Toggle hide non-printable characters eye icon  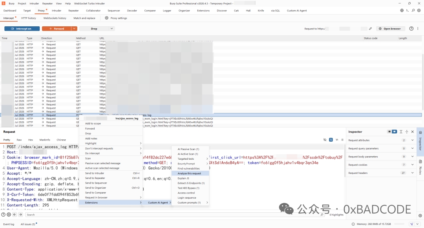(325, 140)
